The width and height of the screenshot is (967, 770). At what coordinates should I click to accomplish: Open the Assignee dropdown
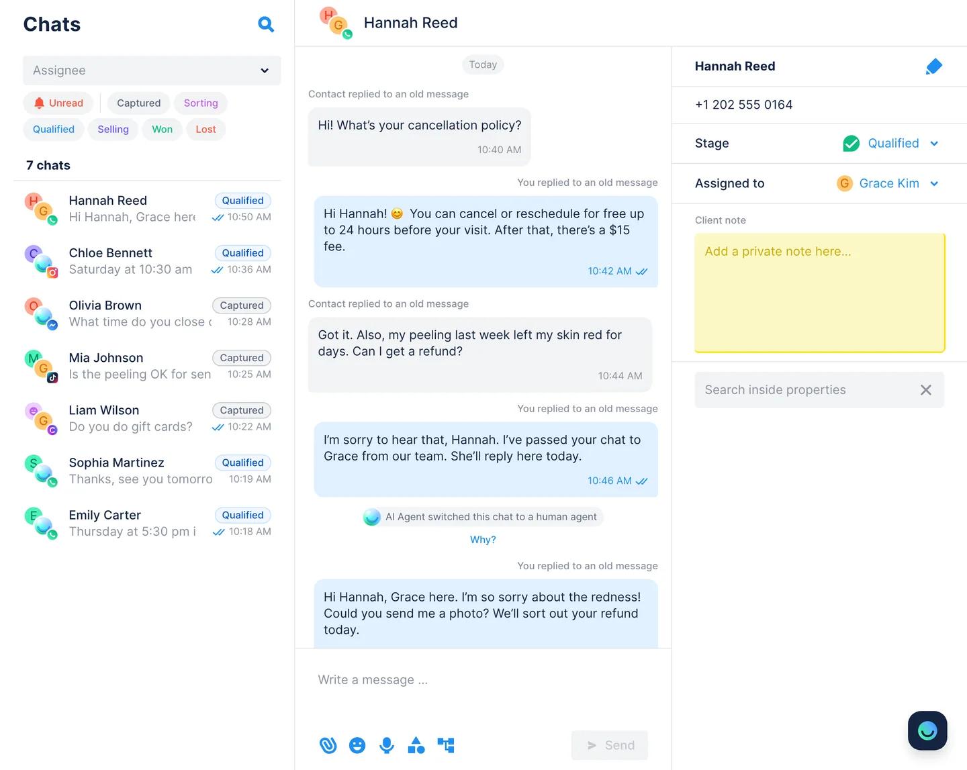pos(152,70)
